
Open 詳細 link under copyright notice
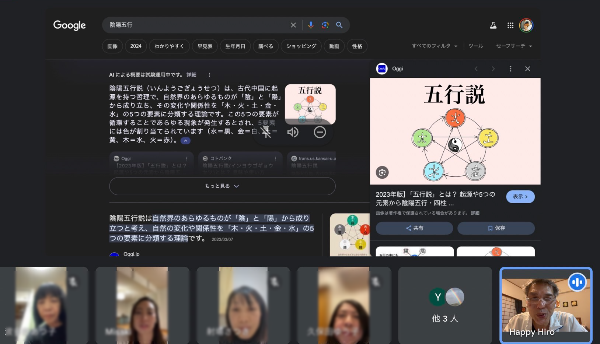pos(475,213)
